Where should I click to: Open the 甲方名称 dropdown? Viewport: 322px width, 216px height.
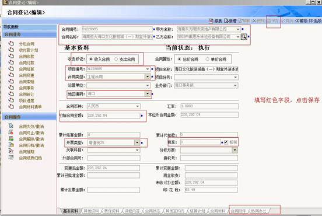click(x=238, y=29)
